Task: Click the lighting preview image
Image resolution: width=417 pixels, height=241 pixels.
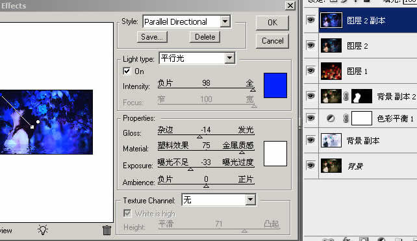Action: (x=46, y=122)
